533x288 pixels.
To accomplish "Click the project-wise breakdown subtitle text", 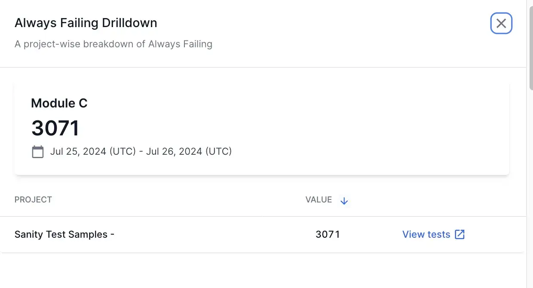I will tap(113, 44).
